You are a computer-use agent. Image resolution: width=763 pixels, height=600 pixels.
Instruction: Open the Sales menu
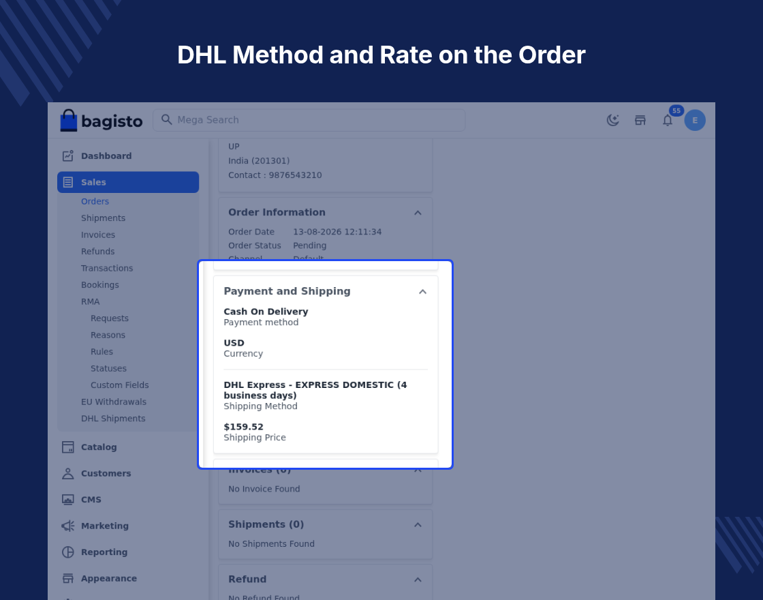[128, 182]
